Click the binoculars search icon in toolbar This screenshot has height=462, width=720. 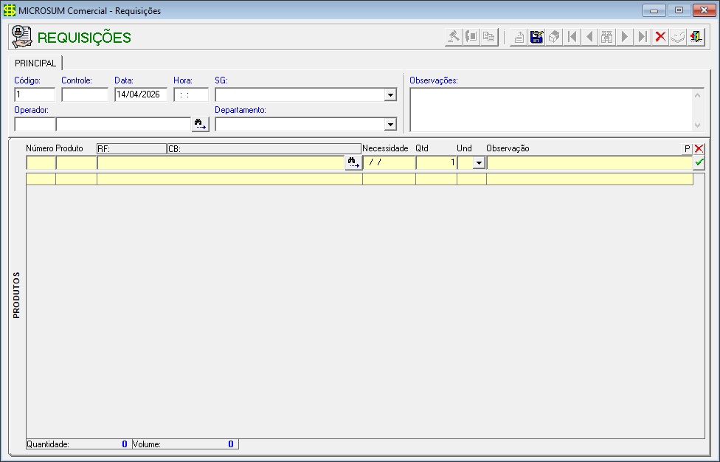click(x=607, y=37)
